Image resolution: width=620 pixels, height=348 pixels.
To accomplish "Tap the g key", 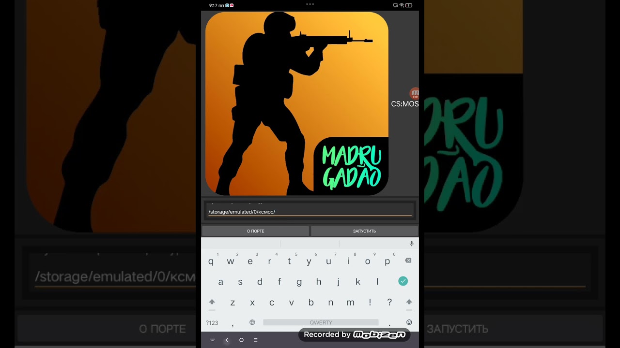I will (299, 282).
